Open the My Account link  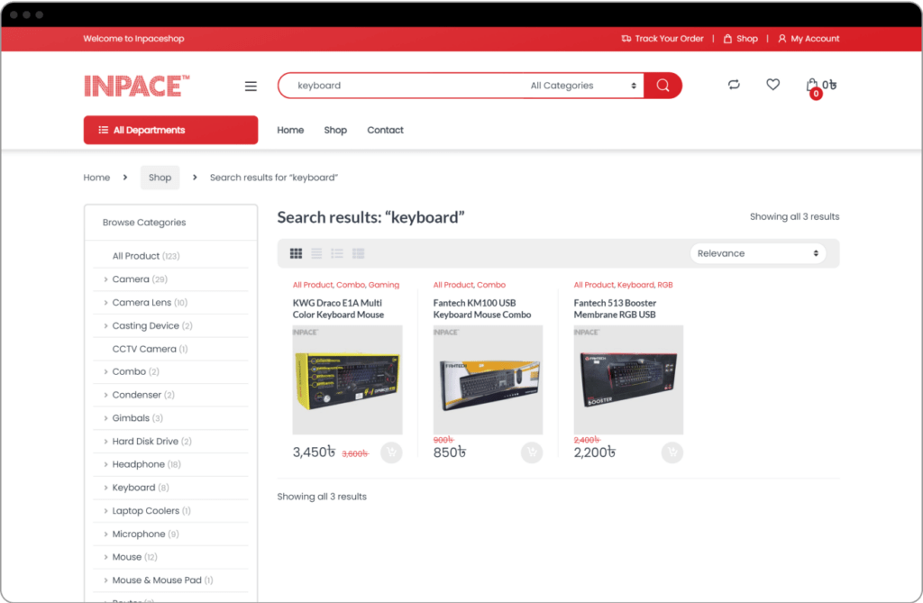(x=809, y=38)
